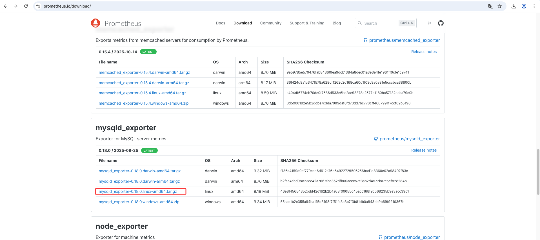540x240 pixels.
Task: View site information icon in address bar
Action: (38, 6)
